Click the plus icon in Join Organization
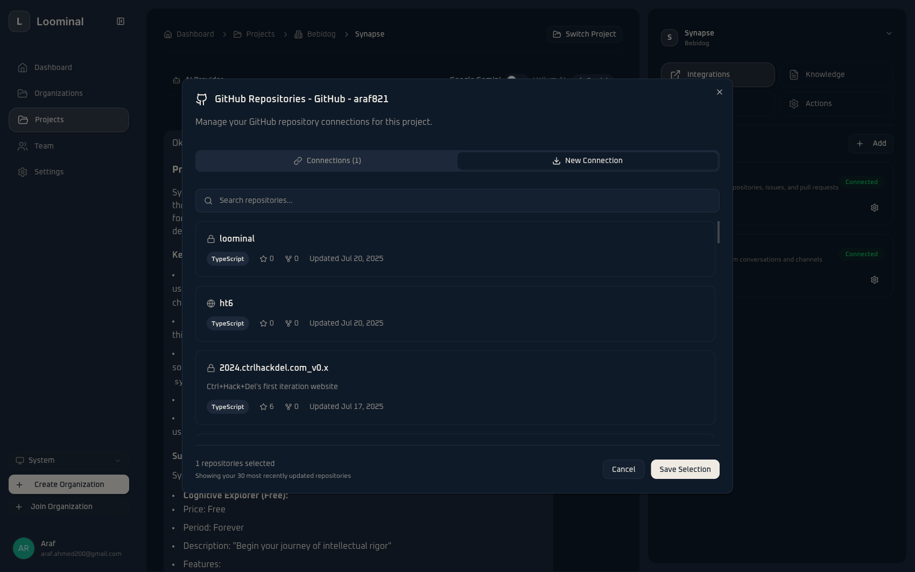 [x=19, y=507]
